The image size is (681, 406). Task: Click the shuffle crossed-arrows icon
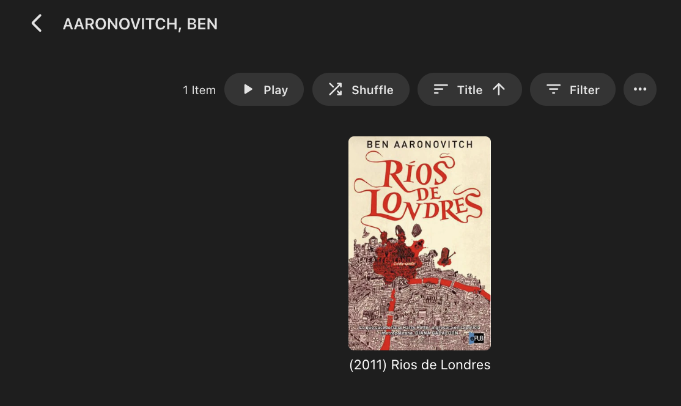[x=335, y=89]
